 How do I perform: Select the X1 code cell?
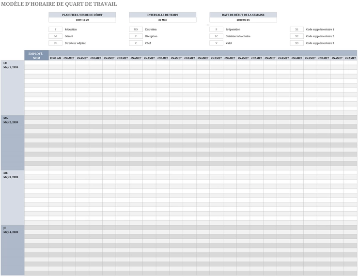tap(297, 30)
